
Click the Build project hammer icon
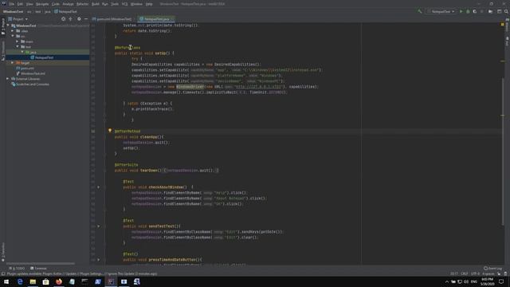point(420,11)
